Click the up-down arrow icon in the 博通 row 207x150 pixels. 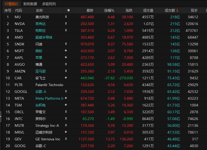pos(66,64)
